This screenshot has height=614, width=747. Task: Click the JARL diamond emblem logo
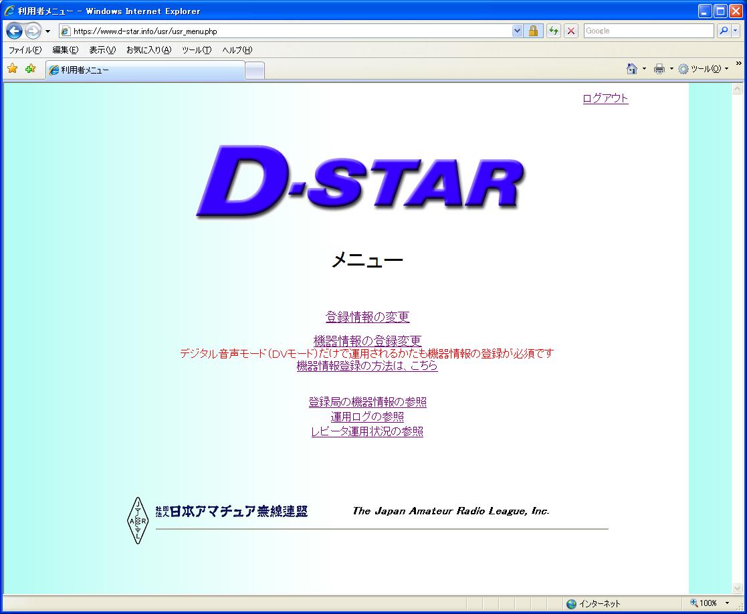[x=138, y=520]
